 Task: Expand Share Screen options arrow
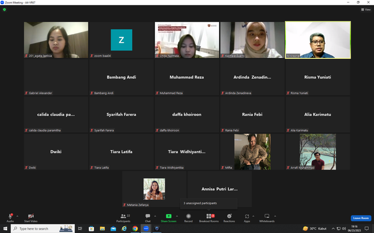tap(176, 216)
